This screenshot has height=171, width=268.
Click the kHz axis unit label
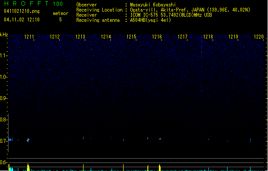[4, 35]
